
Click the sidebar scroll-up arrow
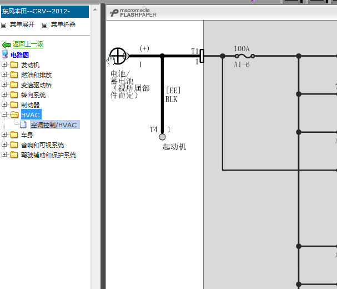click(x=95, y=9)
